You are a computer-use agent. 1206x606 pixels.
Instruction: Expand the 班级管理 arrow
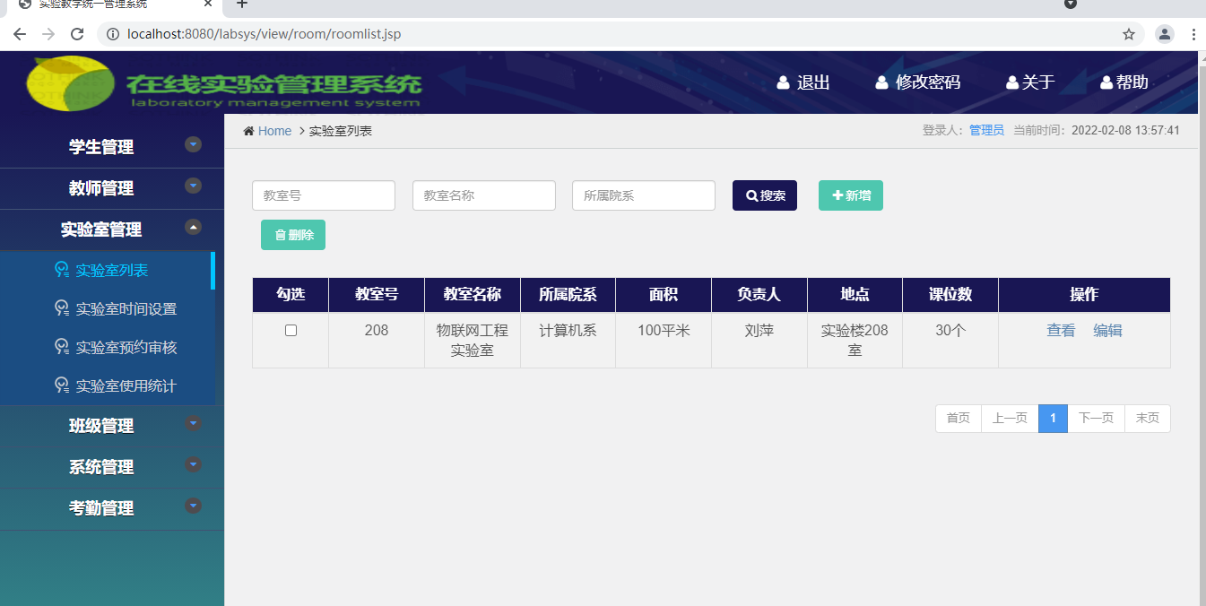(193, 423)
